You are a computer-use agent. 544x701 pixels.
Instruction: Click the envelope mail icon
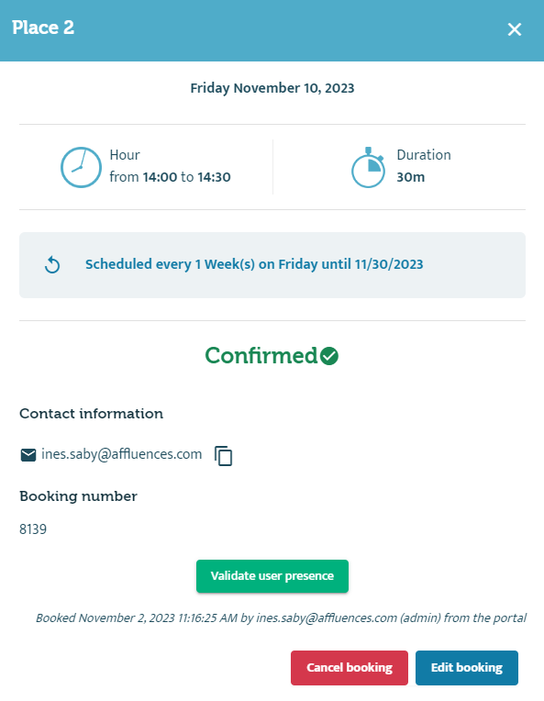coord(28,455)
